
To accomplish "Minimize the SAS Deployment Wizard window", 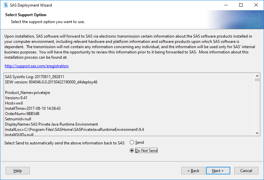I will coord(226,5).
